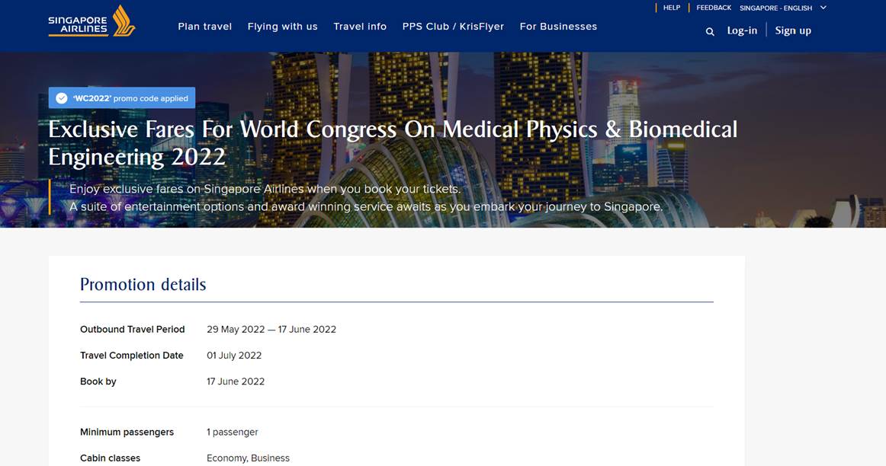This screenshot has height=466, width=886.
Task: Open the PPS Club / KrisFlyer menu
Action: tap(453, 27)
